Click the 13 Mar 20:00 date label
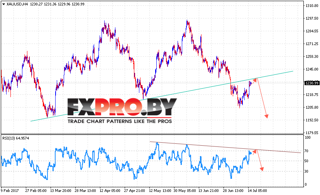The image size is (320, 195). (x=61, y=191)
